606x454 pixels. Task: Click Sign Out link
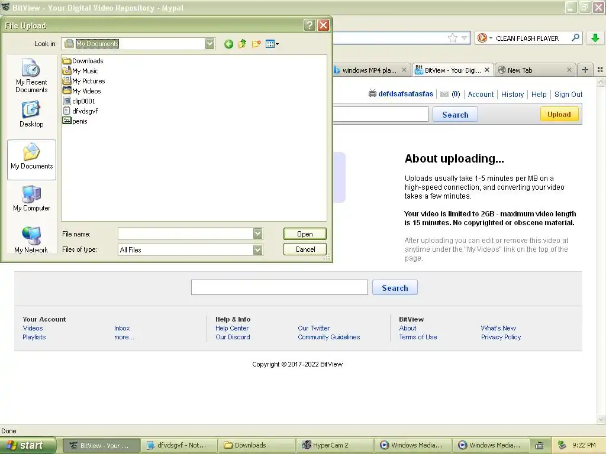[x=568, y=94]
